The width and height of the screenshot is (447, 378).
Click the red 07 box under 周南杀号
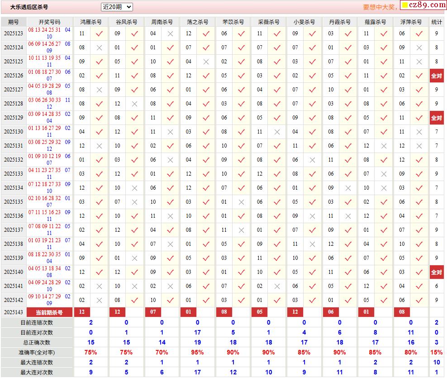(153, 312)
